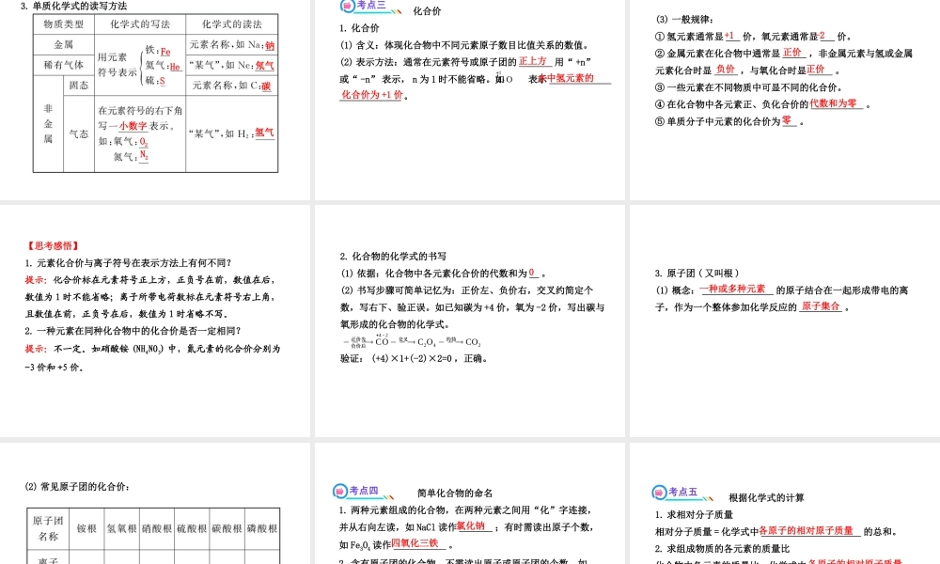
Task: Click the 稀有气体 row cell
Action: click(x=64, y=65)
